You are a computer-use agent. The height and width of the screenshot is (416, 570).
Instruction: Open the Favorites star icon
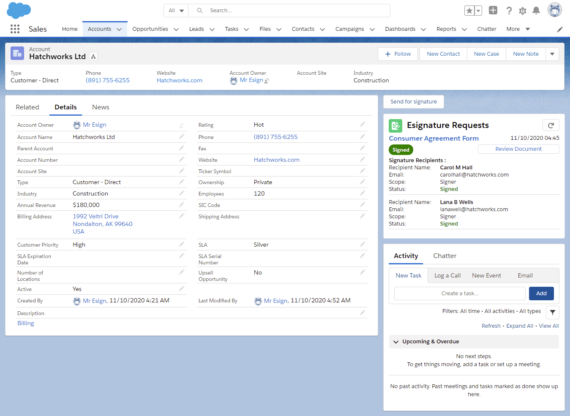click(469, 11)
